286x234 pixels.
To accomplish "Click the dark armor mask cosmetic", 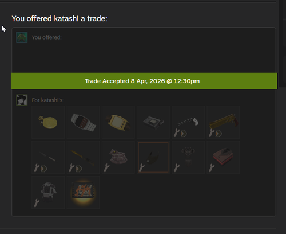I will click(x=188, y=157).
